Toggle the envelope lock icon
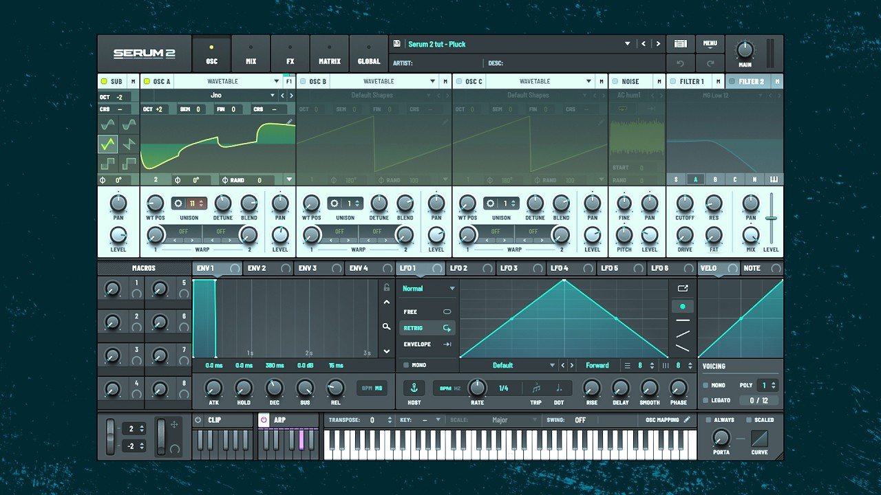The height and width of the screenshot is (495, 881). [x=387, y=287]
